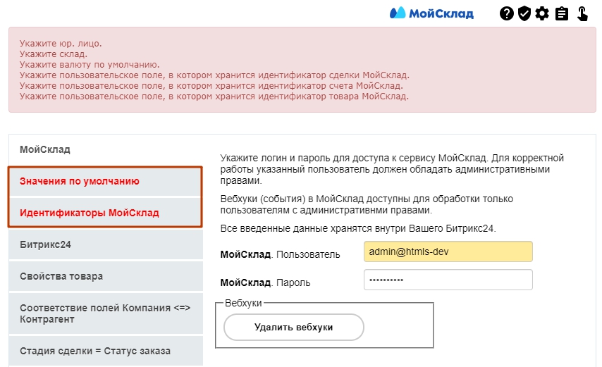Click the clipboard list icon

coord(562,13)
